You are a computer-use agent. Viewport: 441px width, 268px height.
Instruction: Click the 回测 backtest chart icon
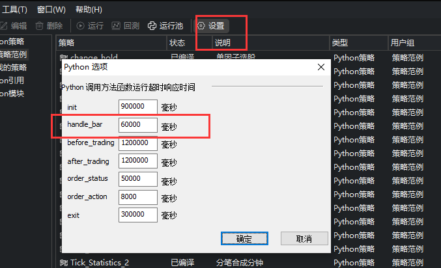pyautogui.click(x=116, y=26)
